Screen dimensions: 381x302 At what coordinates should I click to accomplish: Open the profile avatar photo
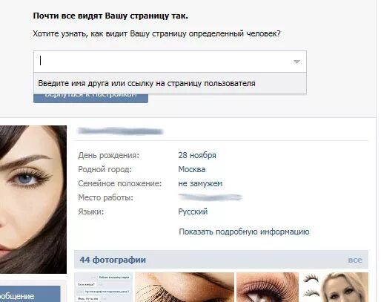point(33,200)
